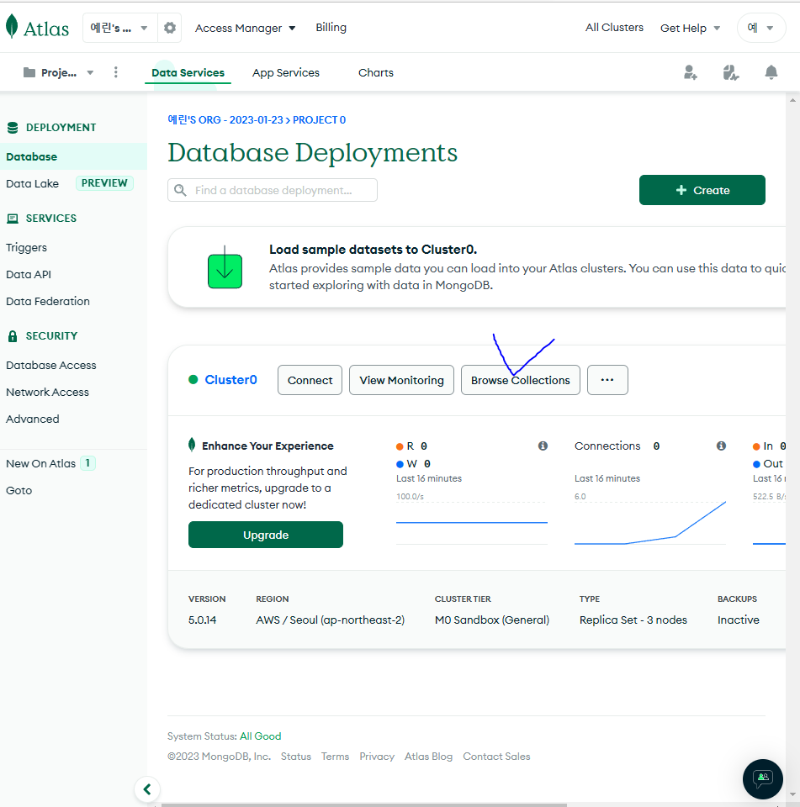Viewport: 800px width, 807px height.
Task: Open Cluster0 cluster name link
Action: 230,380
